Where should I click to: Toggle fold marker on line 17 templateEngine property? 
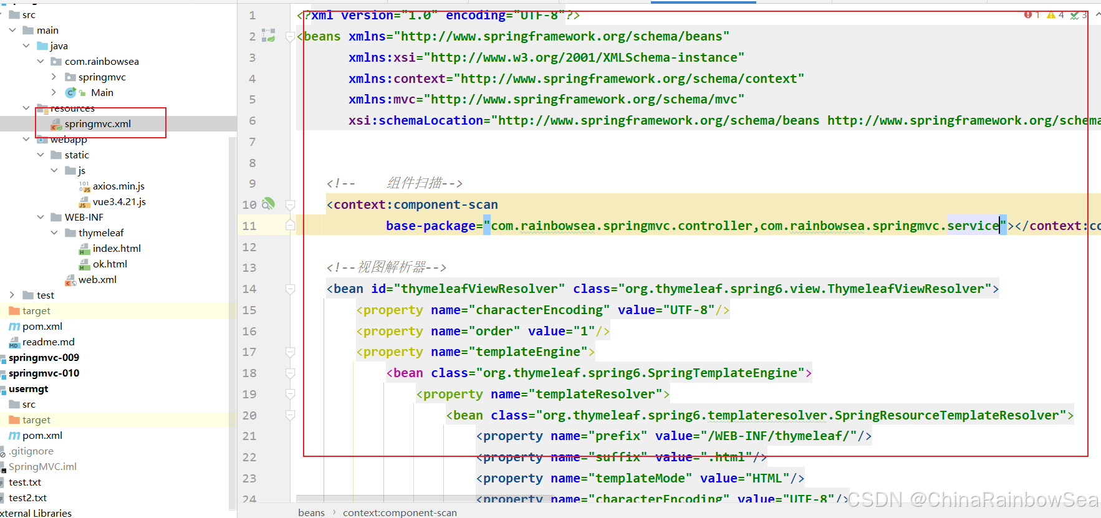tap(290, 352)
